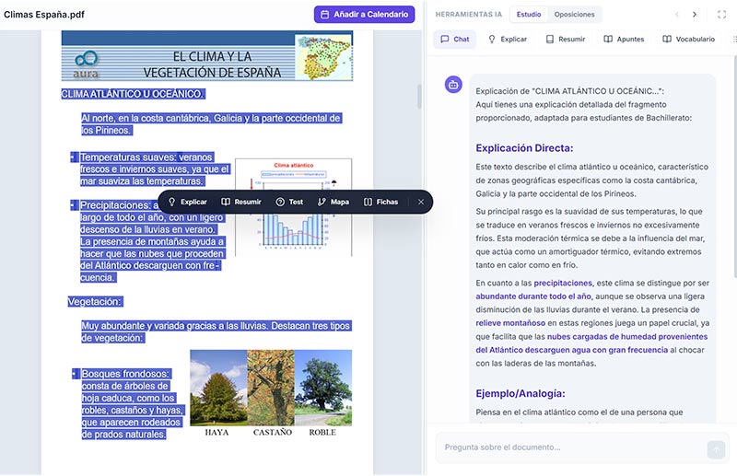This screenshot has width=737, height=476.
Task: Choose Explicar in the floating selection toolbar
Action: point(188,202)
